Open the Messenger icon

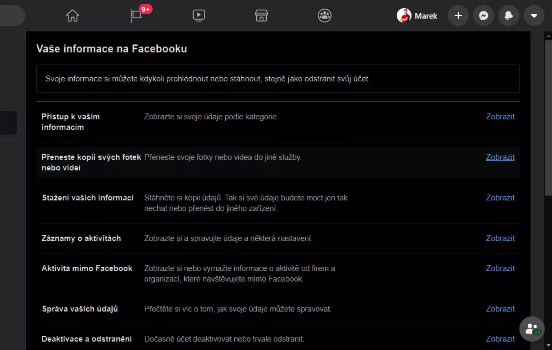click(484, 16)
